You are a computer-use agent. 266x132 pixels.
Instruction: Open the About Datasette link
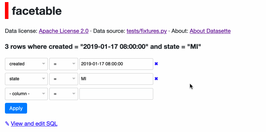210,31
